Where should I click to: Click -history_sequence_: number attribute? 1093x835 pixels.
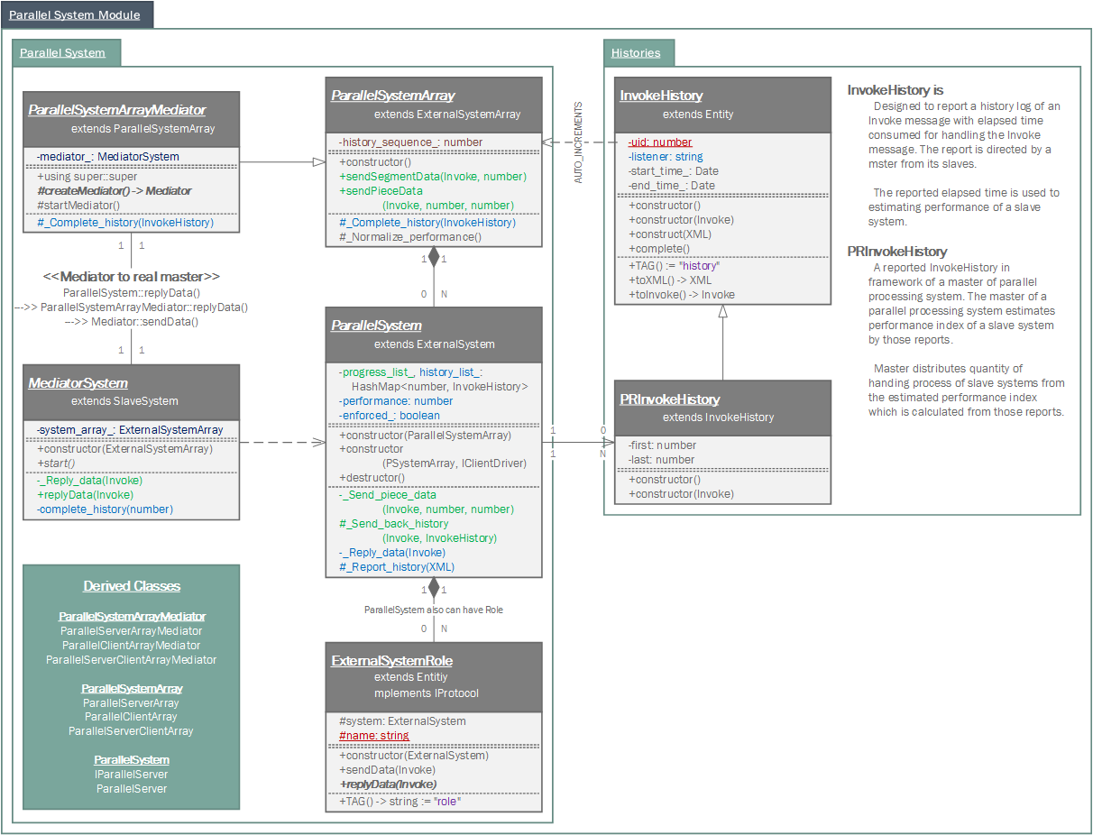pyautogui.click(x=410, y=142)
